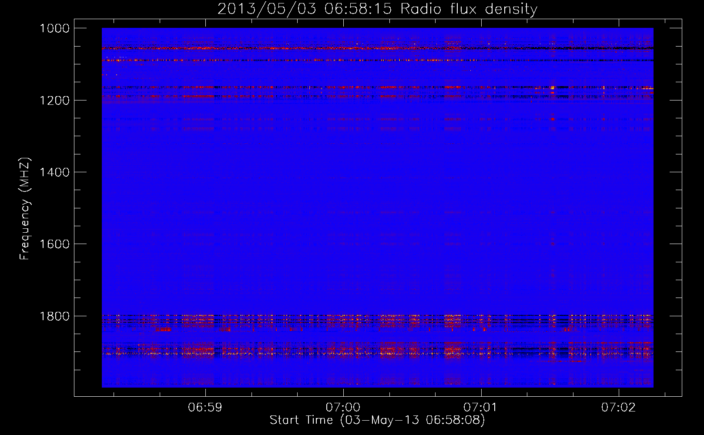Click the "Frequency (MHZ)" axis label

[25, 209]
